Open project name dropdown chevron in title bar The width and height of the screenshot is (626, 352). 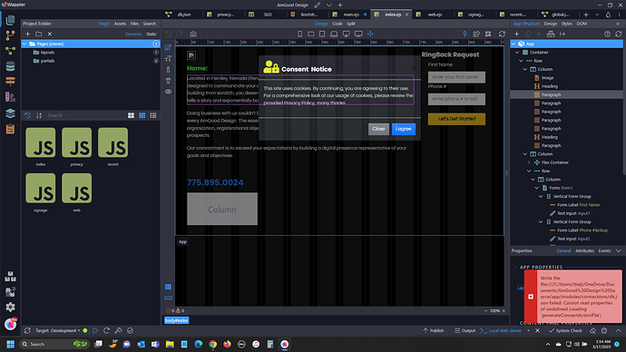[329, 5]
